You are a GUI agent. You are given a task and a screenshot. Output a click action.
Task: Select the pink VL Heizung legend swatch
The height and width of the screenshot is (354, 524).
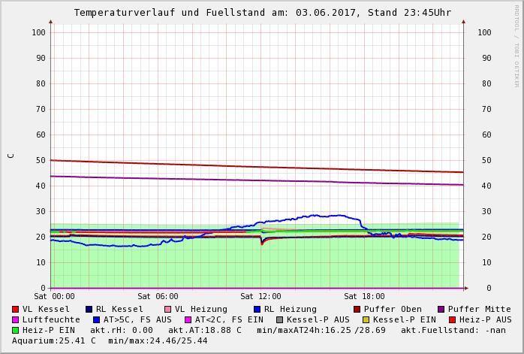pyautogui.click(x=167, y=309)
